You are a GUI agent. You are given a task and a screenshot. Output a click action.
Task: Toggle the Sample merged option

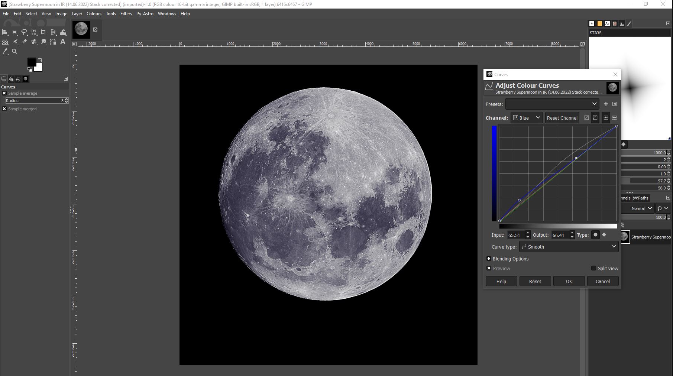4,109
